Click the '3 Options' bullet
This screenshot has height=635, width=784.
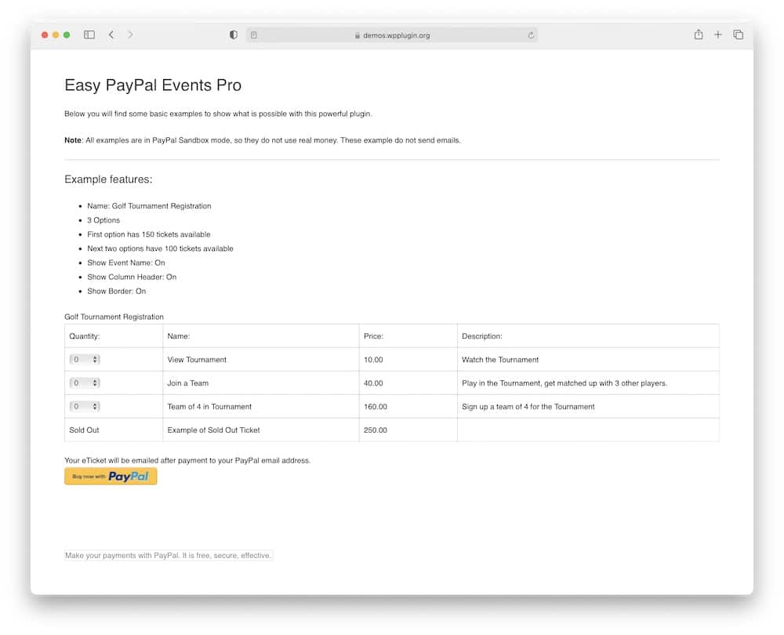point(103,220)
